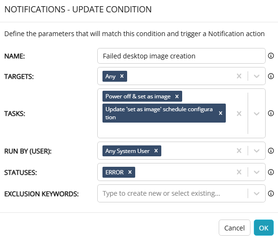Remove the ERROR status tag

130,172
